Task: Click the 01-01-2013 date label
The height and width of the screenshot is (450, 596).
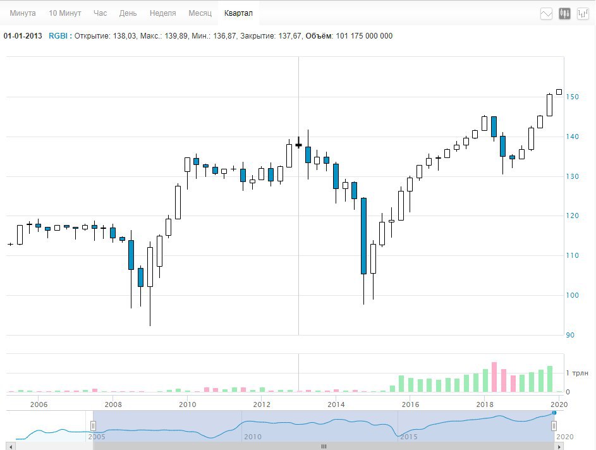Action: tap(23, 36)
